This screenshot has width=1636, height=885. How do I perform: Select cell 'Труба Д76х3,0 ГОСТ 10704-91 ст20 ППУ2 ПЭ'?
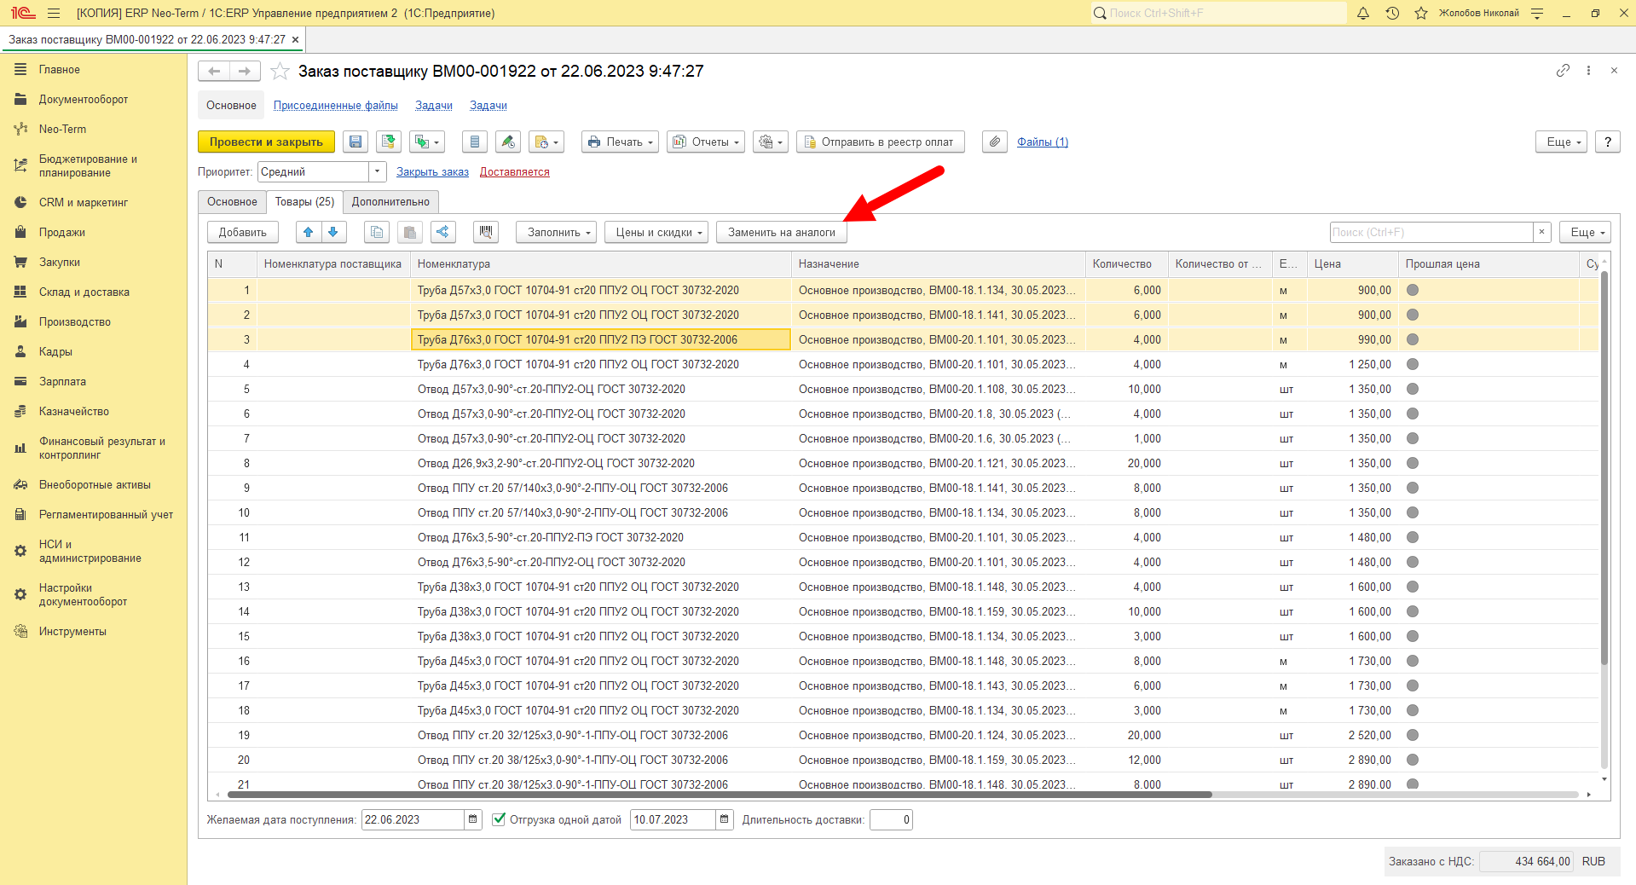click(x=601, y=339)
